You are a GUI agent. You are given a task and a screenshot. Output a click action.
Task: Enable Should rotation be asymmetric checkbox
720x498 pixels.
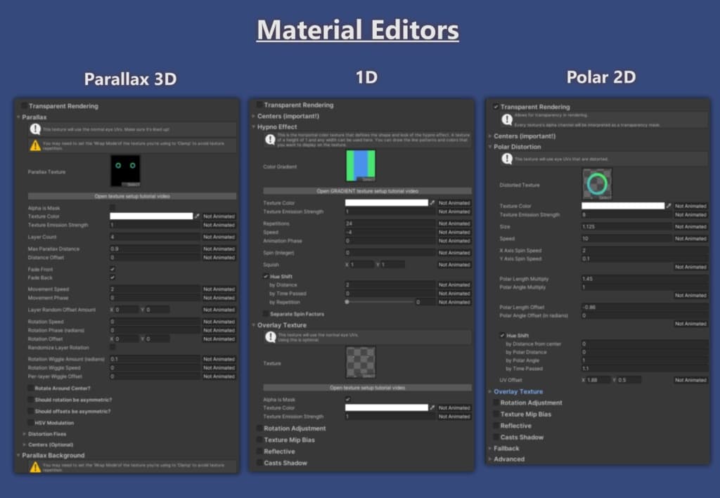(x=30, y=400)
